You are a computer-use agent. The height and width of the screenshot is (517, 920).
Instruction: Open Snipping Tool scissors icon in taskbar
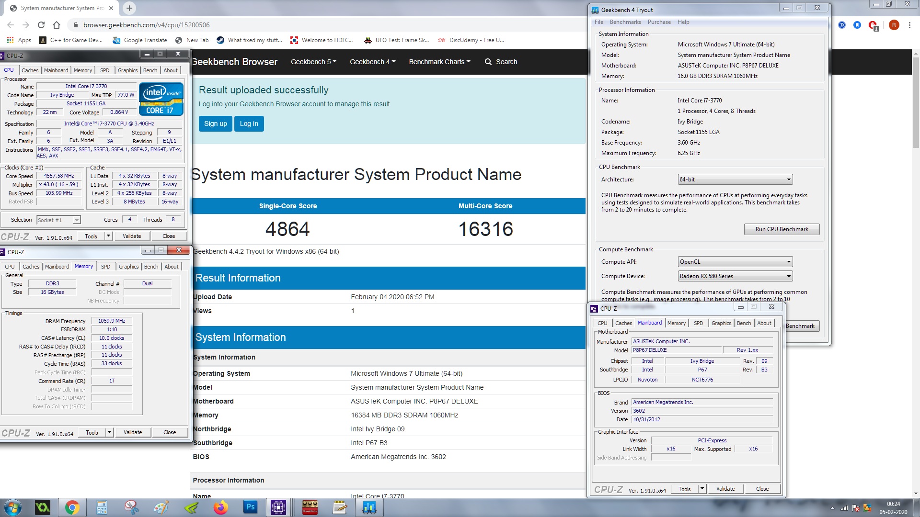131,507
